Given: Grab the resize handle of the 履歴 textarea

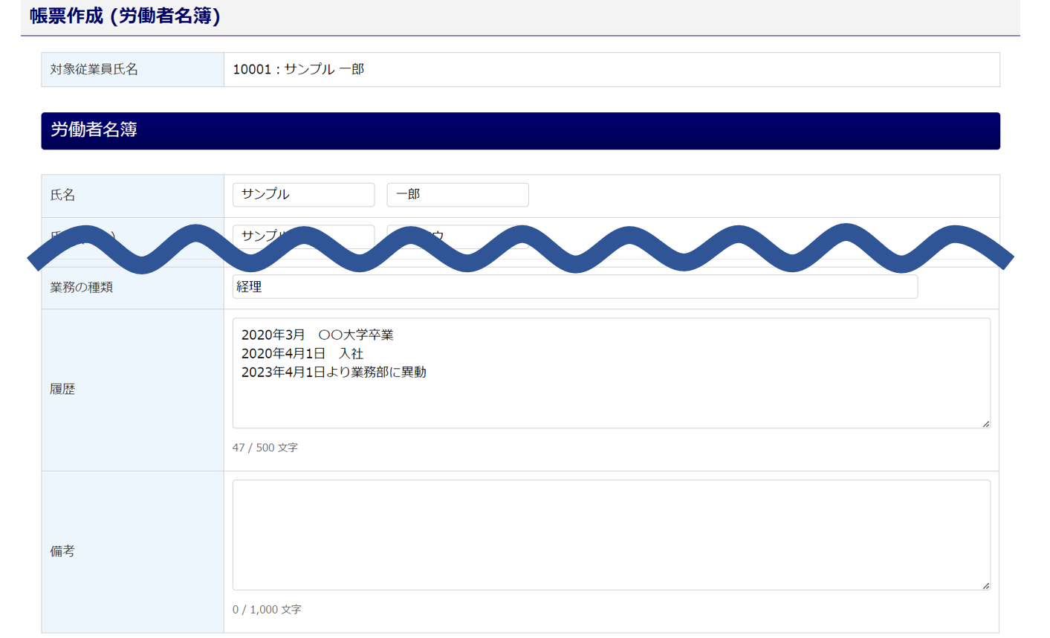Looking at the screenshot, I should [985, 424].
